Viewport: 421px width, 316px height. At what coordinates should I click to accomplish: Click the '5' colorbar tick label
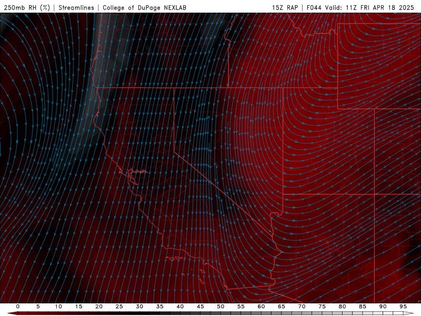point(38,307)
